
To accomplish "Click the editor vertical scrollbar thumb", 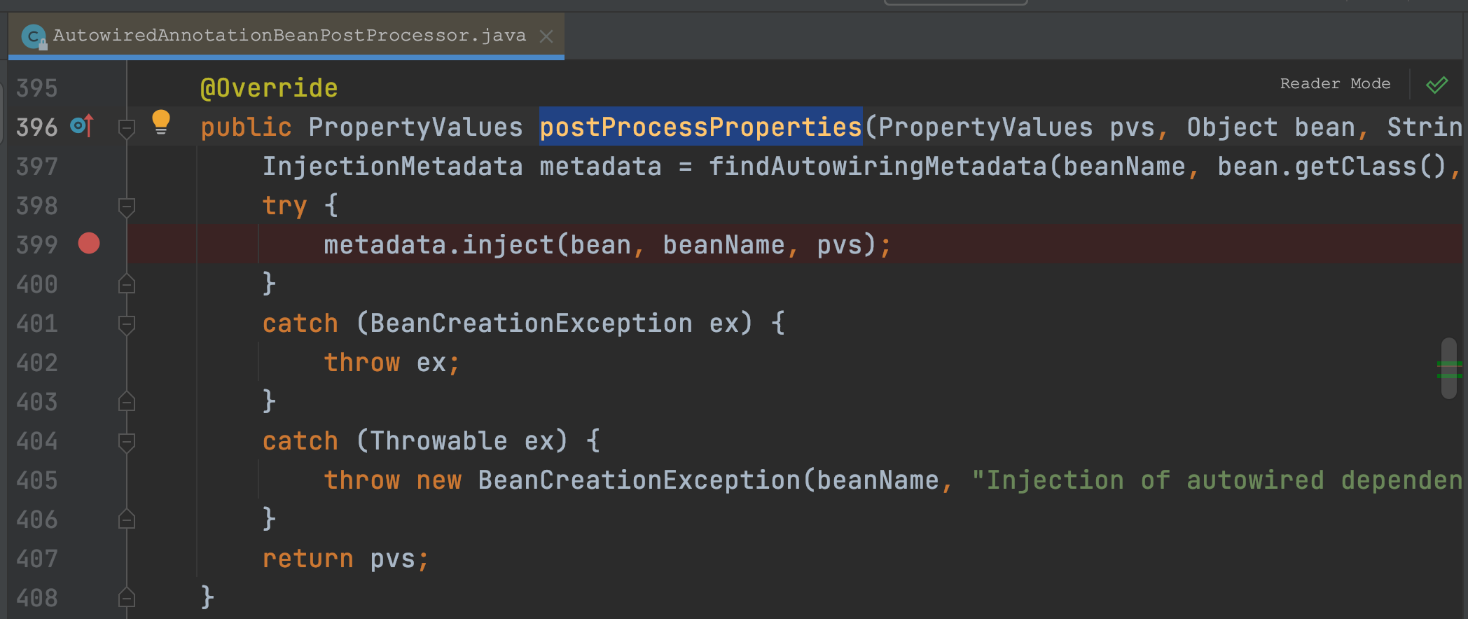I will coord(1449,368).
